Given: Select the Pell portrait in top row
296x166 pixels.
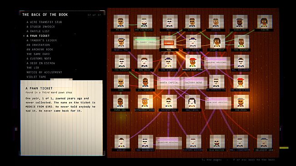Looking at the screenshot, I should pos(170,22).
